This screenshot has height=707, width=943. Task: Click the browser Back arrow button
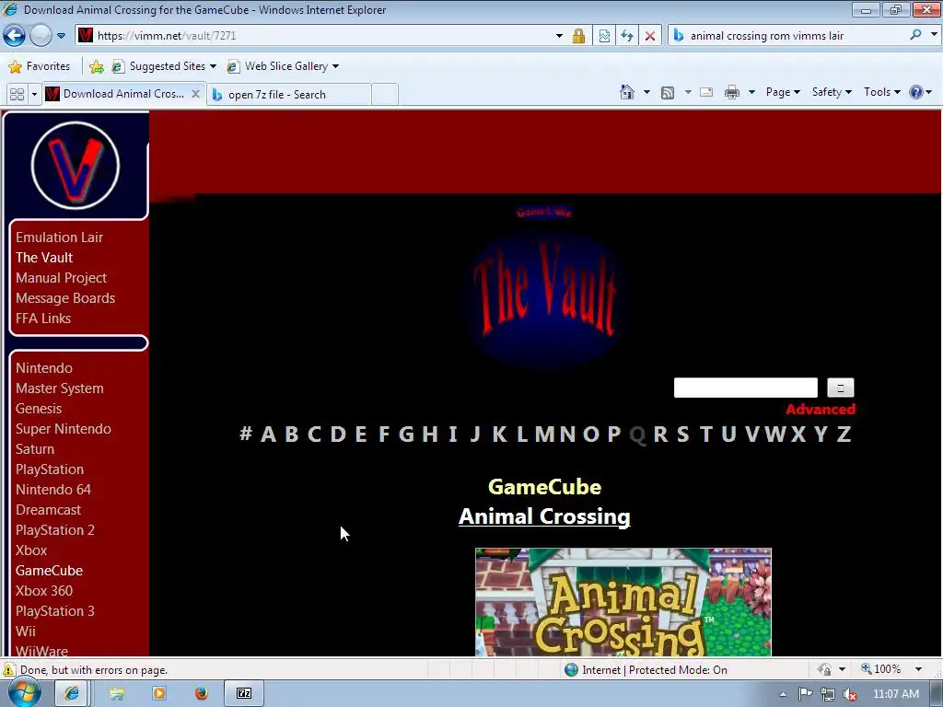pos(15,36)
